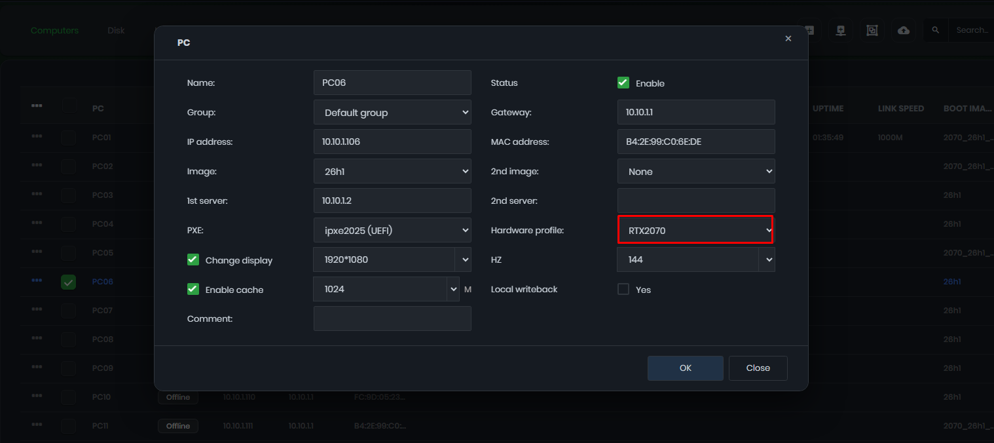This screenshot has height=443, width=994.
Task: Select the PC01 row checkbox
Action: pos(69,138)
